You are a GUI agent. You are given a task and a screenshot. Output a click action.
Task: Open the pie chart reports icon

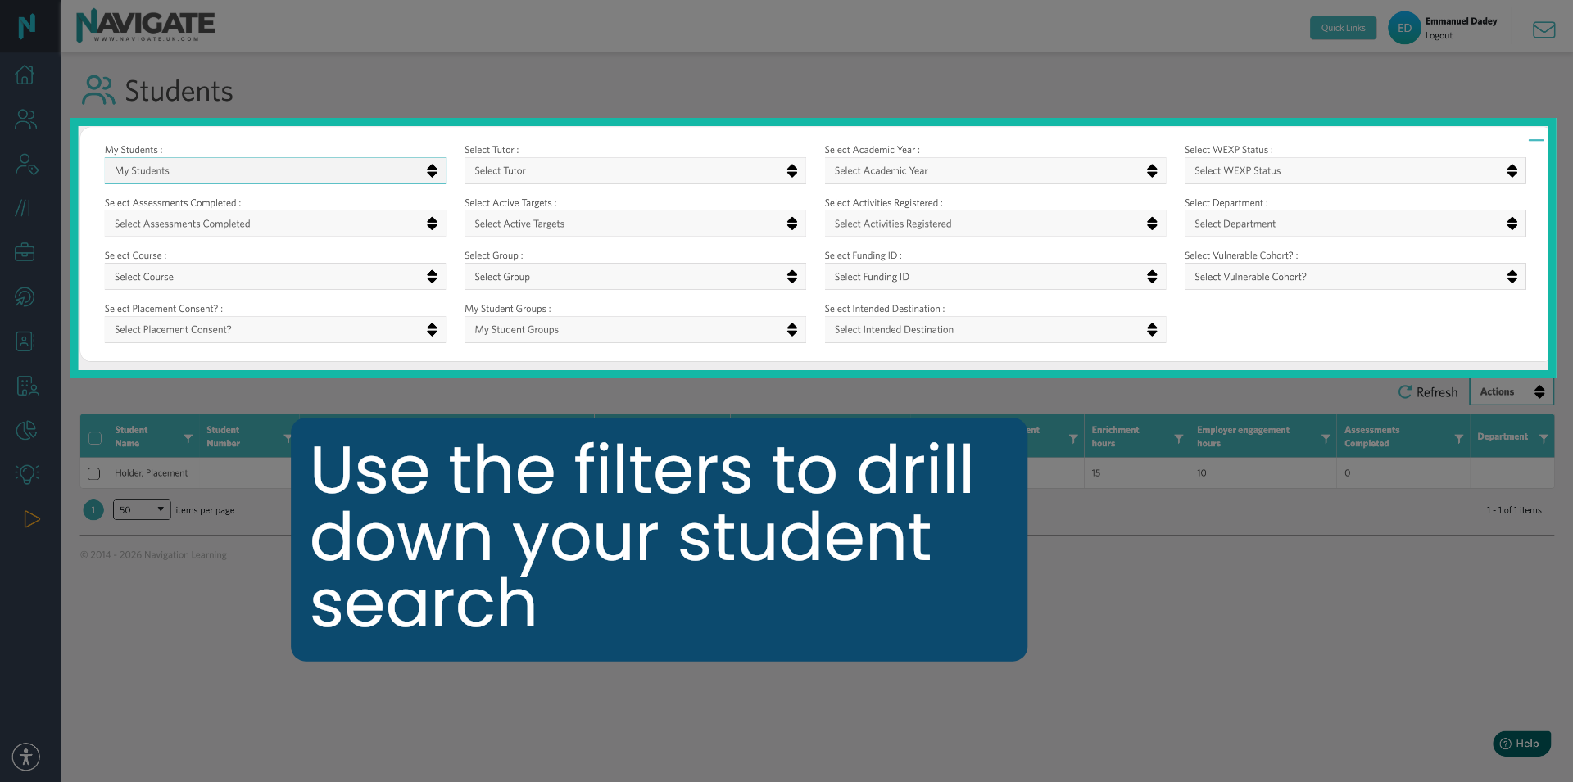click(26, 429)
